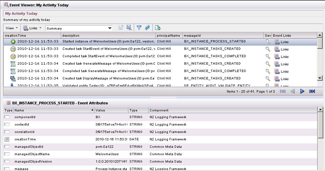Click script icon of Completed task GenerateMessage row
The width and height of the screenshot is (325, 171).
coord(13,71)
